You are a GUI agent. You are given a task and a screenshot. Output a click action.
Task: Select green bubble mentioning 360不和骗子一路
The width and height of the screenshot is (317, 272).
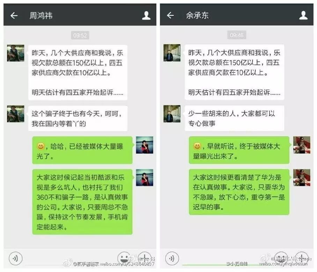coord(82,202)
